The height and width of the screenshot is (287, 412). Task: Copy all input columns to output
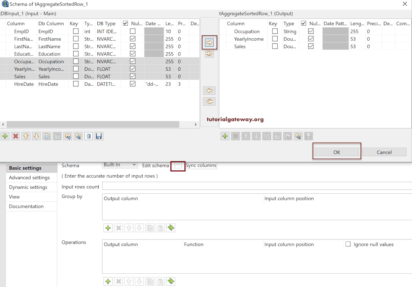pyautogui.click(x=209, y=53)
